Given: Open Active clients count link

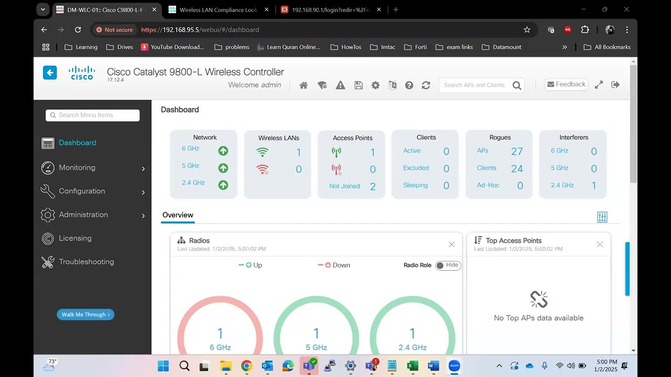Looking at the screenshot, I should coord(446,151).
